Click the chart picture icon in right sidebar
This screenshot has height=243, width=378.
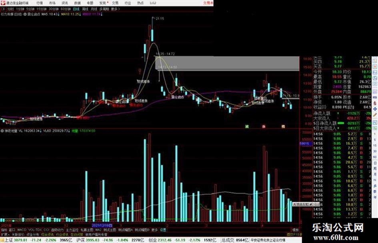[x=375, y=72]
